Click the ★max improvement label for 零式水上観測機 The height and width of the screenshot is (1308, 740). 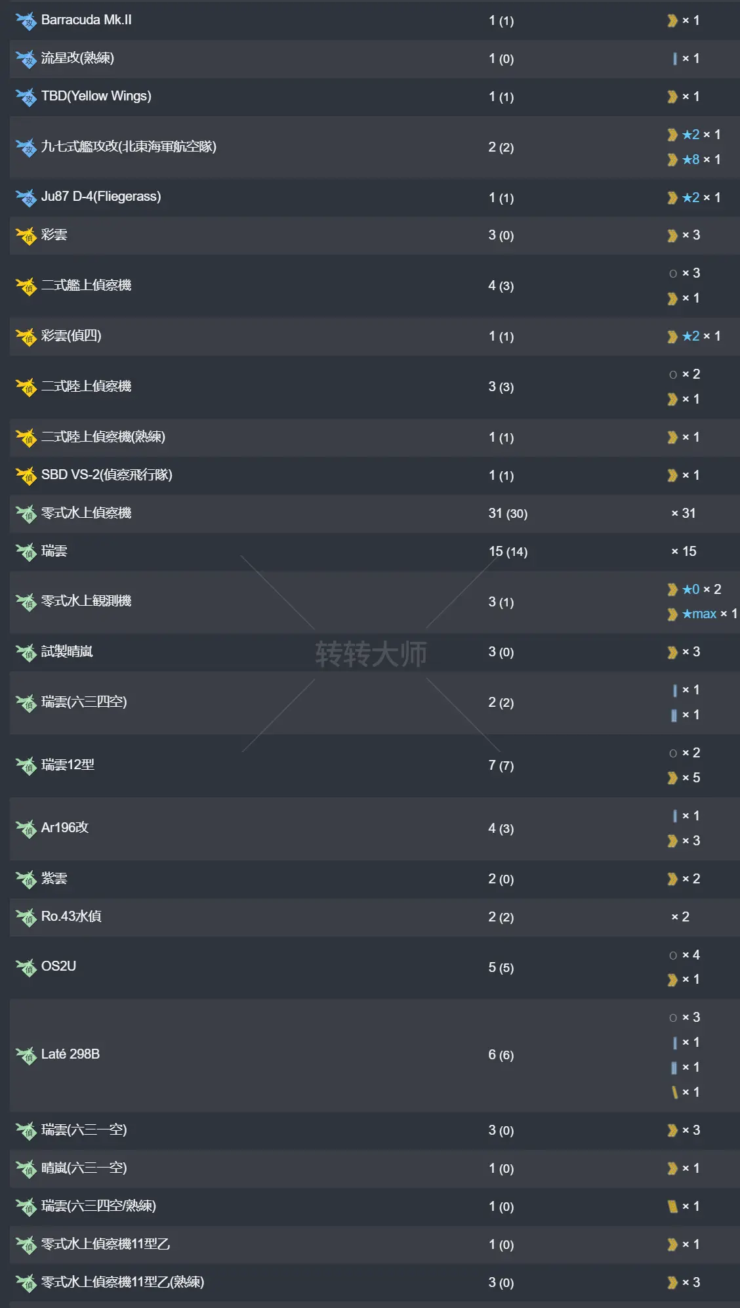[x=699, y=614]
